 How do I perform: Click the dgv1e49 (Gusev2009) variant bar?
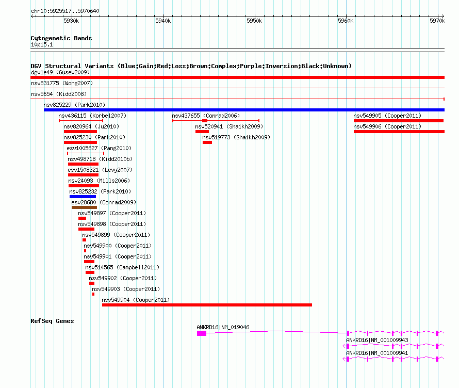pyautogui.click(x=237, y=77)
